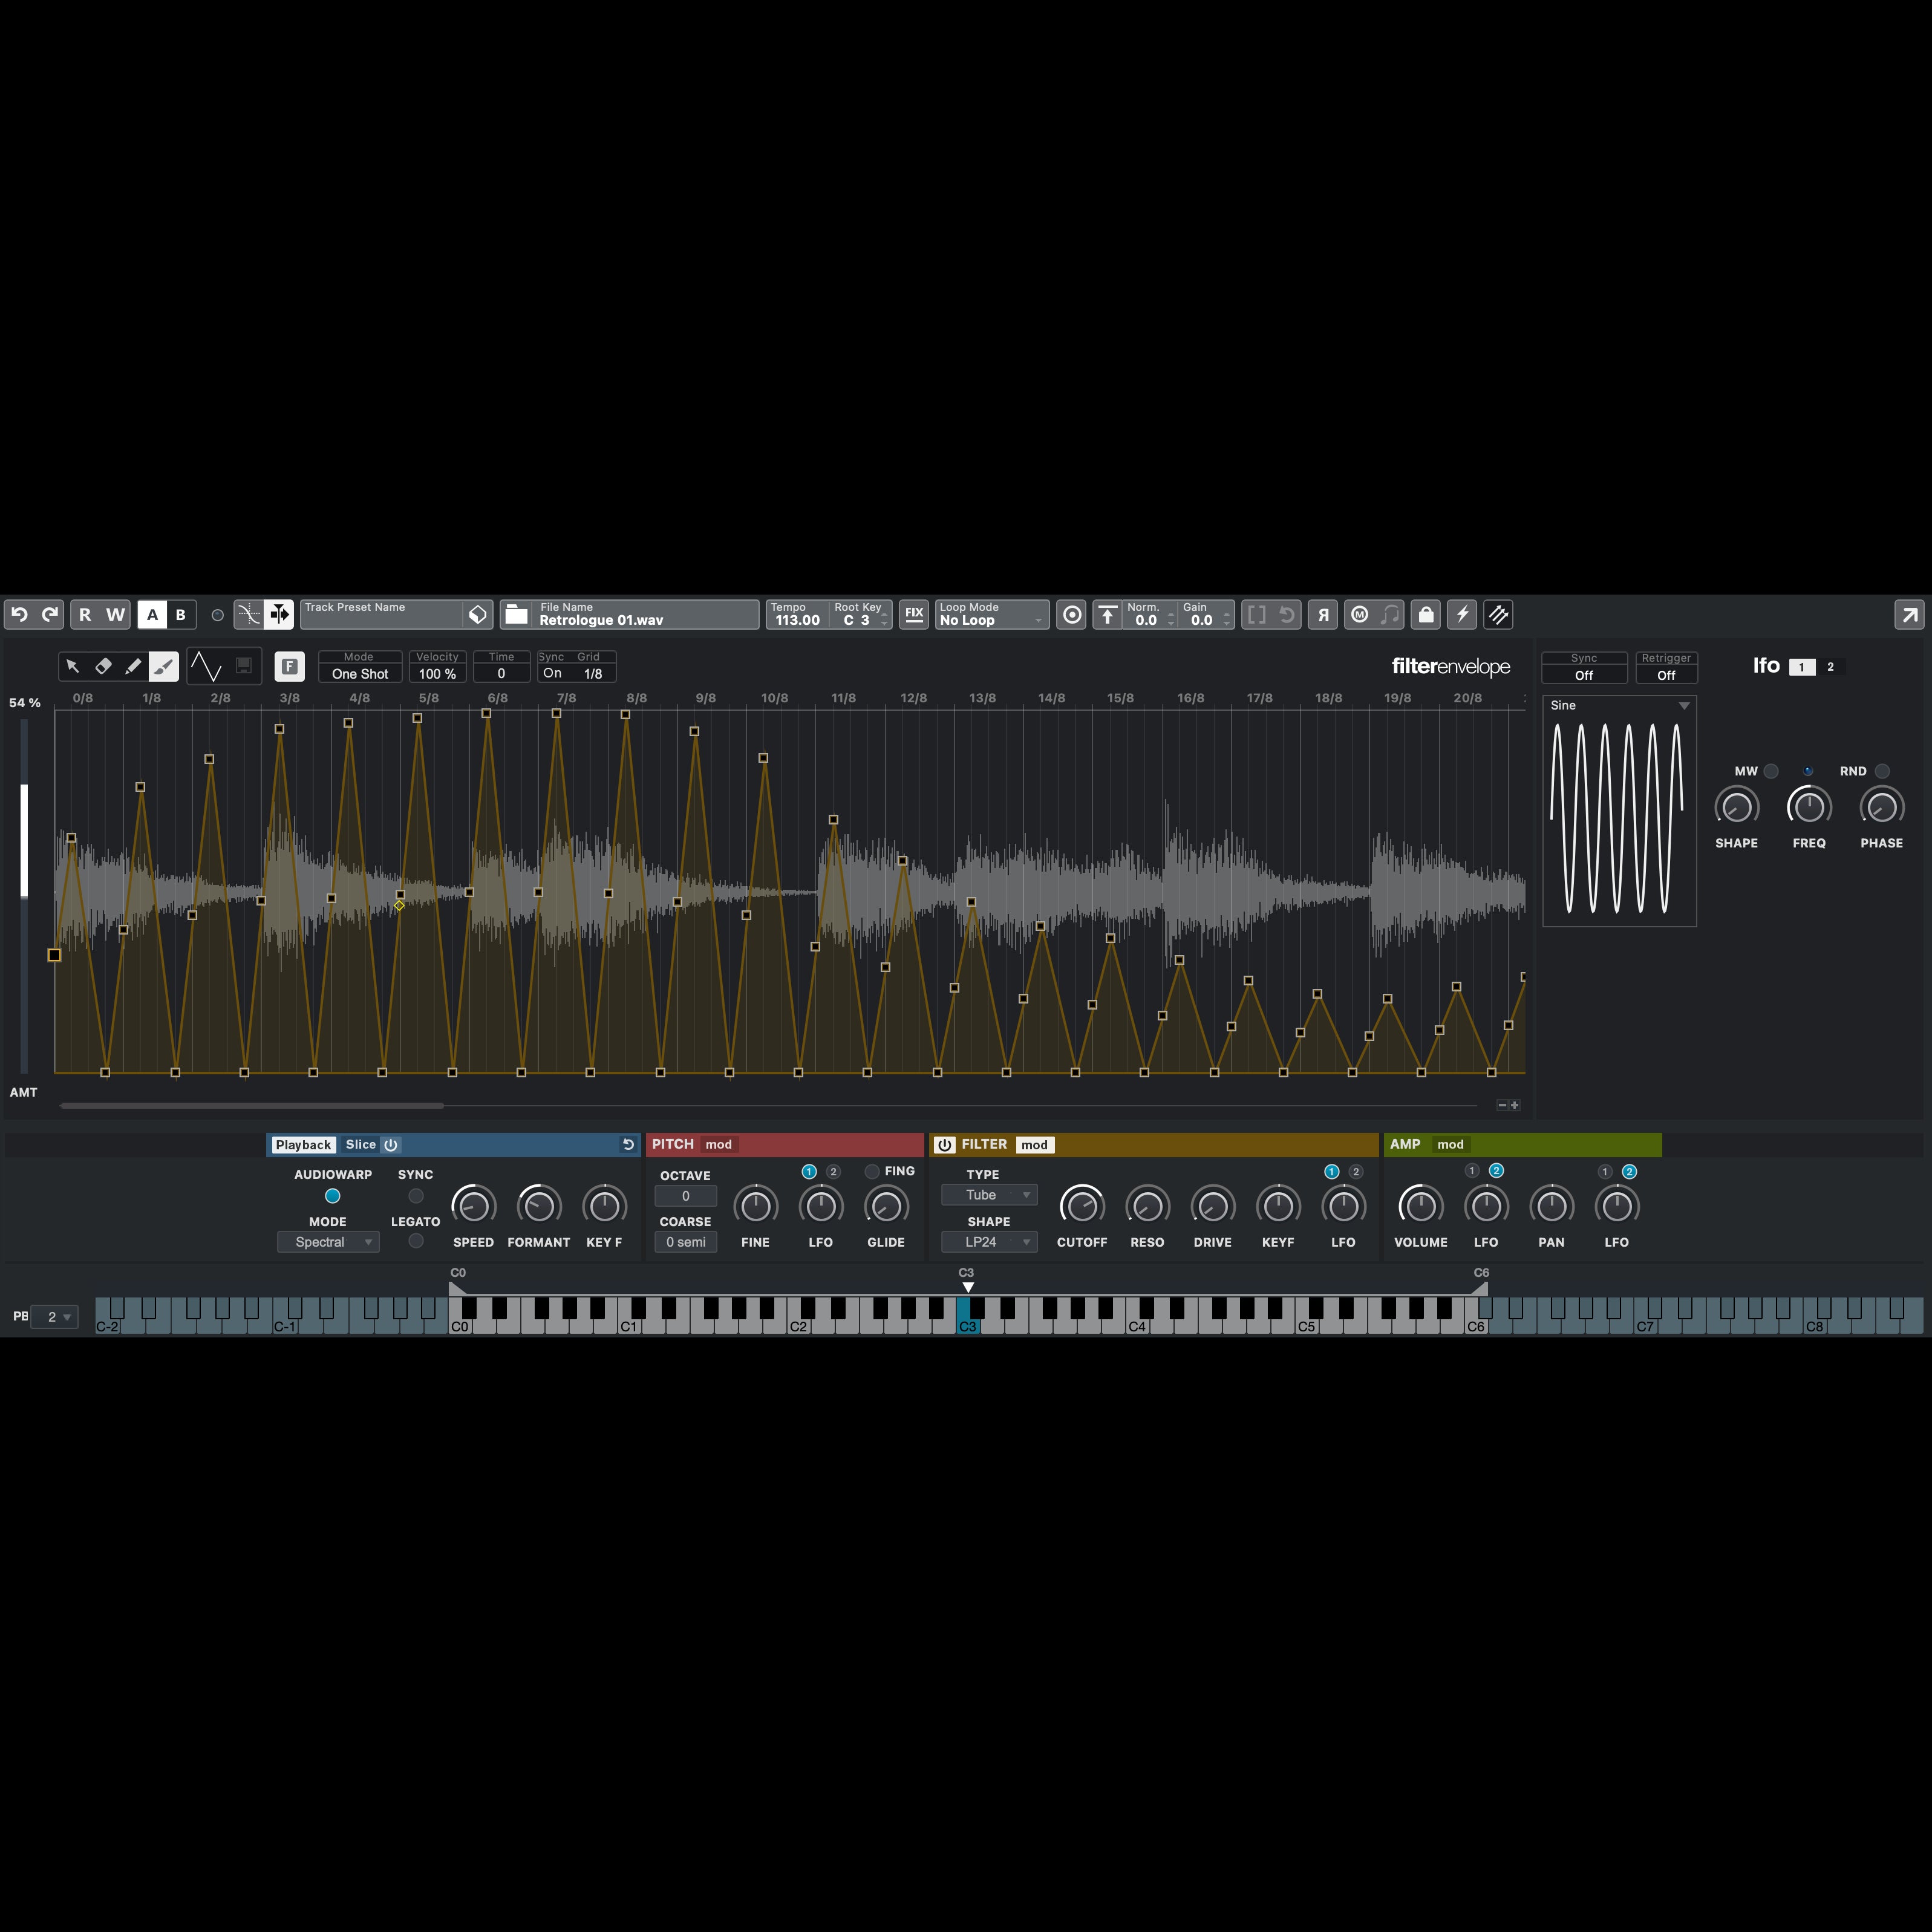This screenshot has width=1932, height=1932.
Task: Select the eraser tool in the envelope
Action: [x=103, y=666]
